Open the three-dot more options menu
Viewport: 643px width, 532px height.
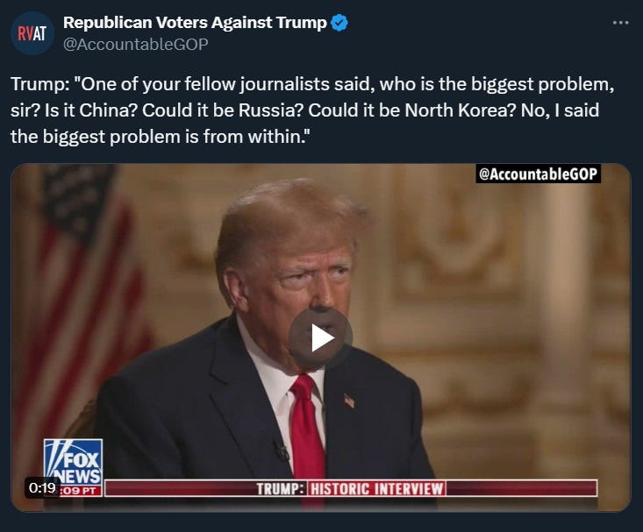[x=620, y=23]
